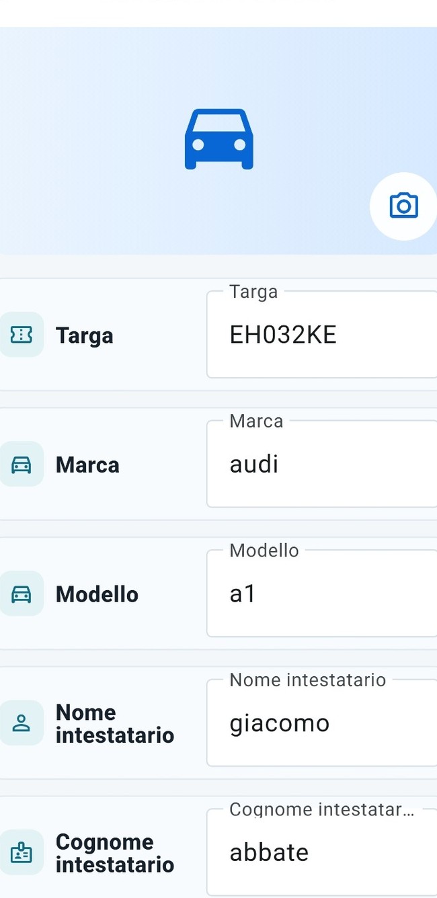Edit the Modello field containing a1
The image size is (437, 898).
tap(322, 594)
